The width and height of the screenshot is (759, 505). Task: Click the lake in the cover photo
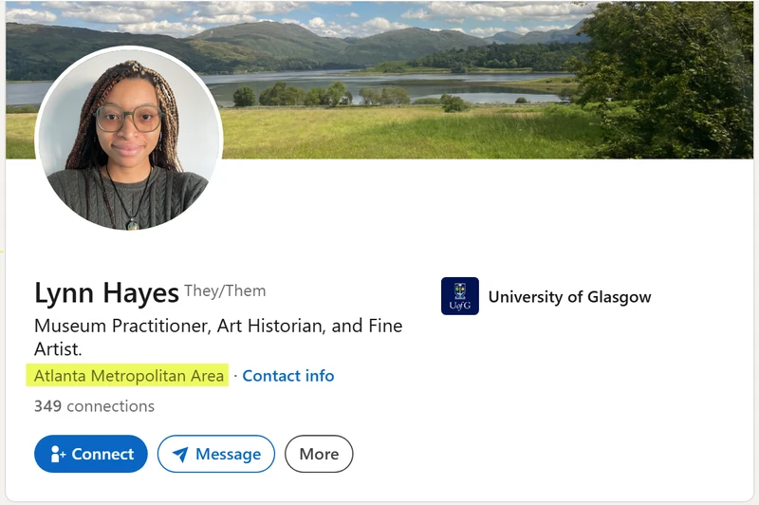[x=387, y=86]
